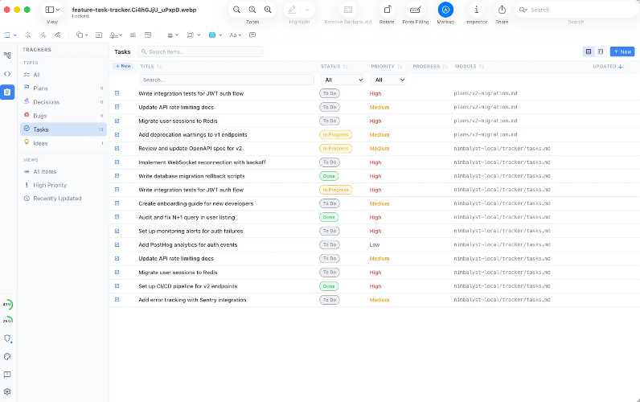Toggle the Markup toolbar off

click(x=445, y=10)
